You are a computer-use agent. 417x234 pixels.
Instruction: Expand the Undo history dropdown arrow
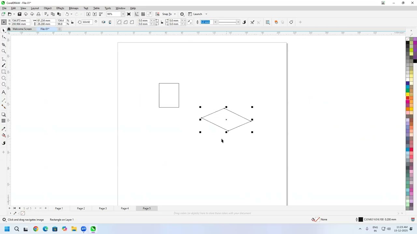[x=71, y=14]
